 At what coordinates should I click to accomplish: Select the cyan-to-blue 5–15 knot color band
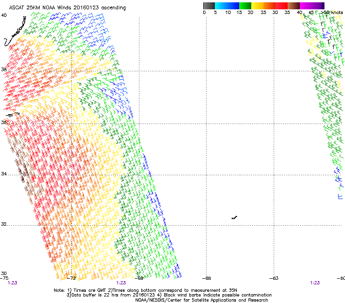[227, 6]
